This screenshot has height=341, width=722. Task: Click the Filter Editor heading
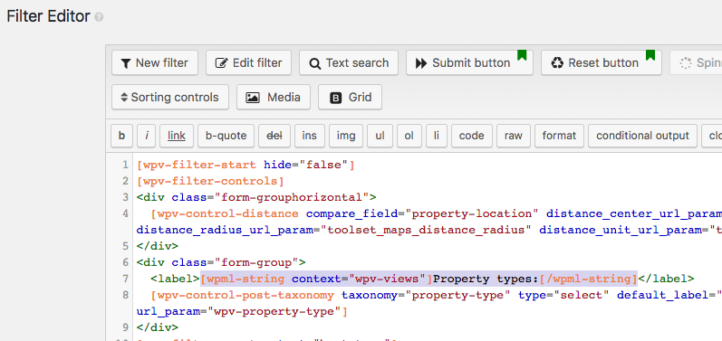[x=48, y=16]
